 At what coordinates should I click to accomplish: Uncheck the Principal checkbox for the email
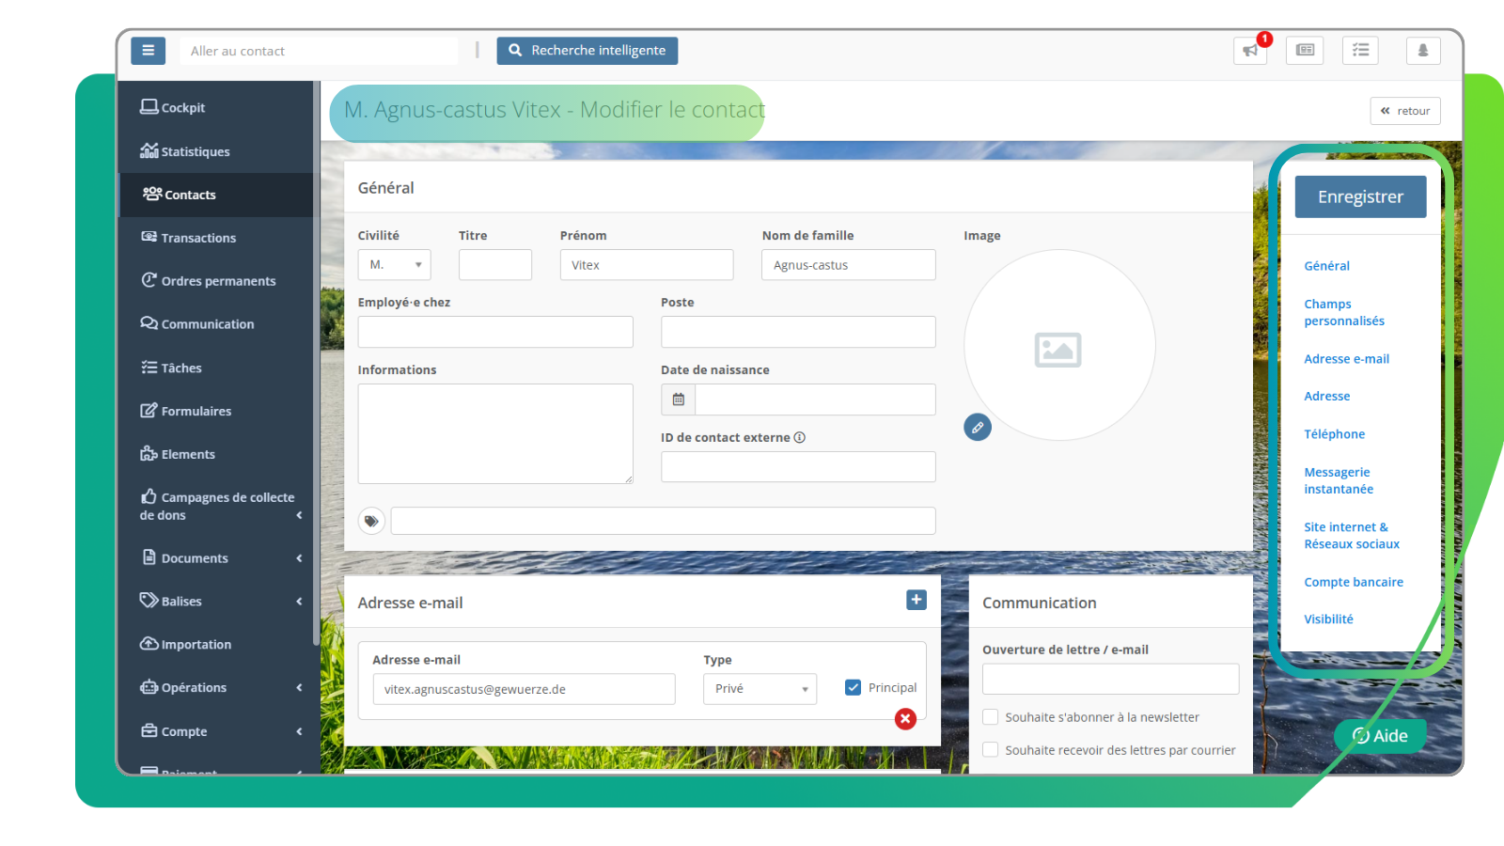[x=853, y=687]
